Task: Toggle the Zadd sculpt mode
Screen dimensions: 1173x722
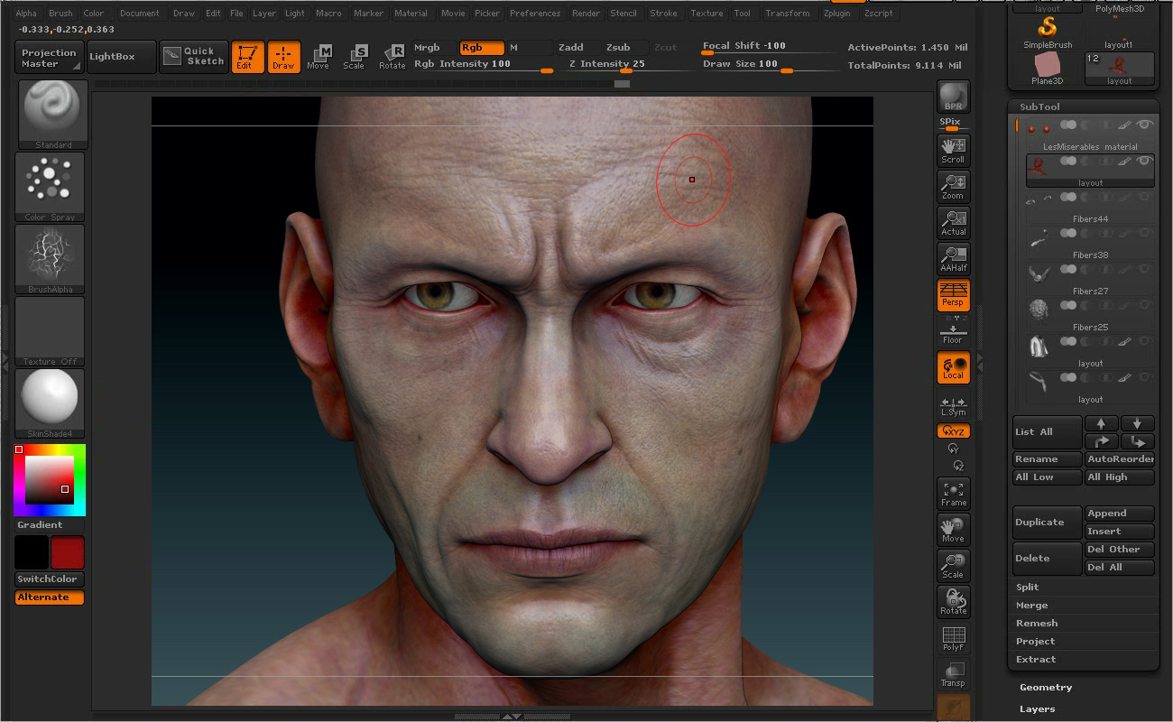Action: tap(578, 48)
